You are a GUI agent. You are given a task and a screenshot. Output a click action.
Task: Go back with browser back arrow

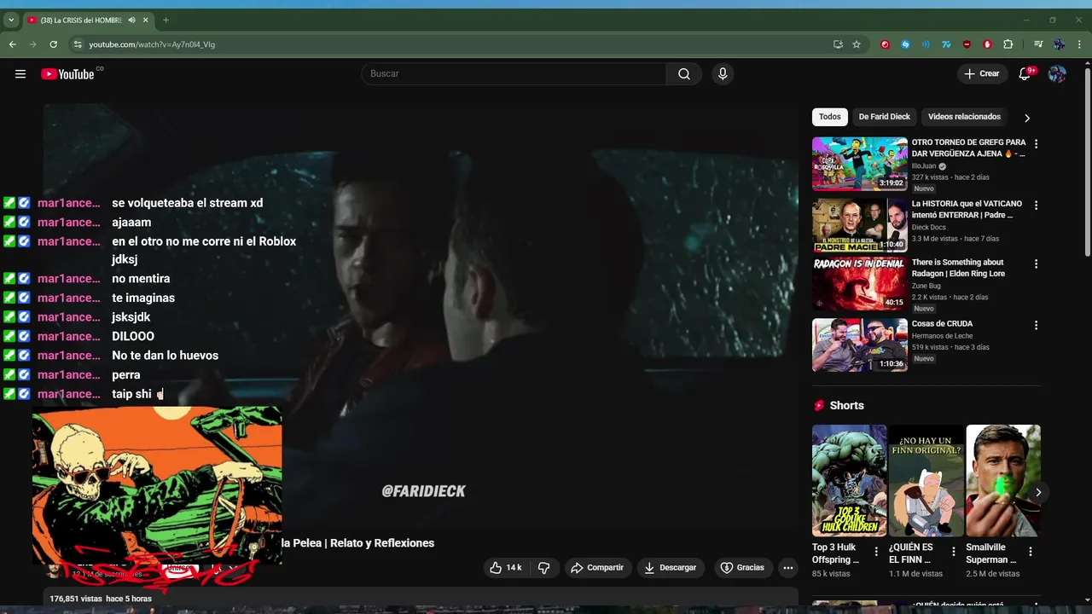(x=12, y=44)
